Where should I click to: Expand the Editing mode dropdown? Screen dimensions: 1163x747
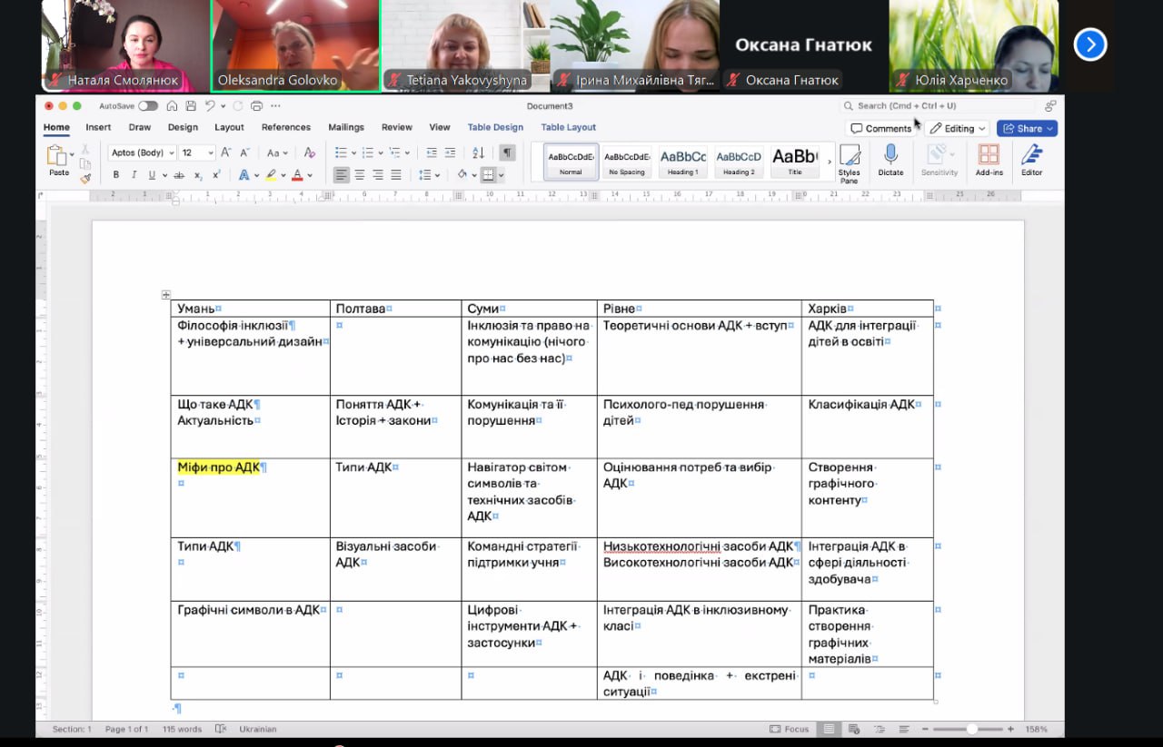(957, 128)
